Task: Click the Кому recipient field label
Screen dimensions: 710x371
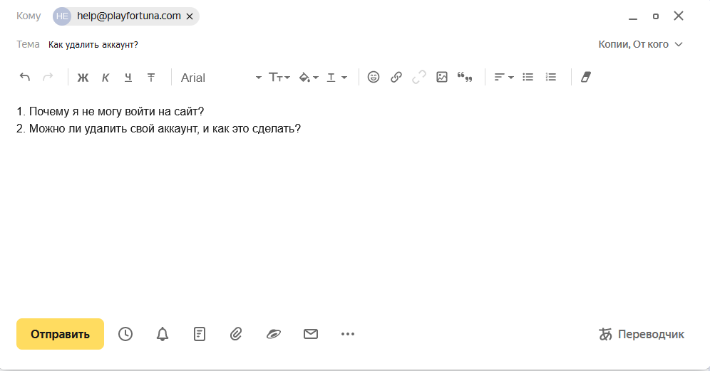Action: tap(29, 16)
